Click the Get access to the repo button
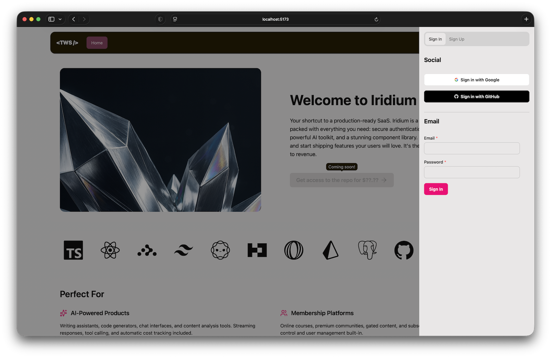This screenshot has height=358, width=551. coord(342,180)
